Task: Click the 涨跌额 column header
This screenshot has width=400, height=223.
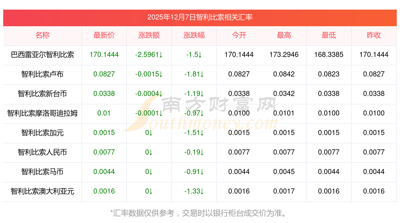Action: 149,35
